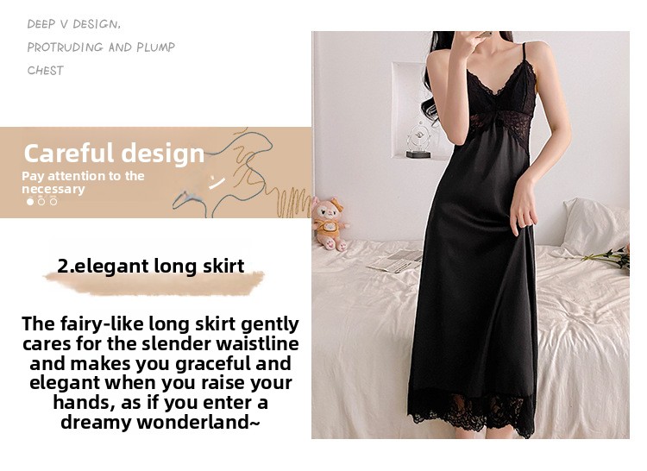Click the "CHEST" handwritten text
This screenshot has width=647, height=471.
(x=46, y=70)
